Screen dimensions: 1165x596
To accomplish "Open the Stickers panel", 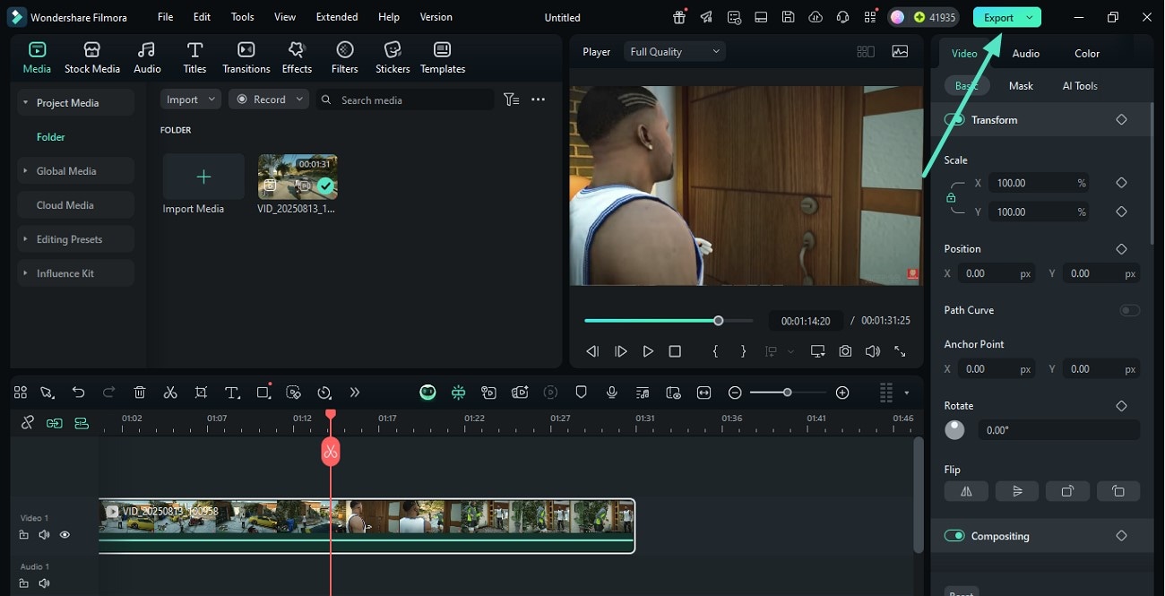I will (x=393, y=58).
